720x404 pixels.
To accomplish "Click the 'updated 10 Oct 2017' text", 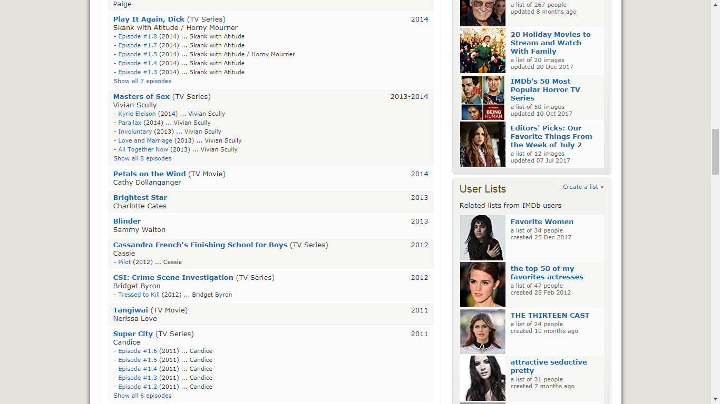I will click(541, 114).
